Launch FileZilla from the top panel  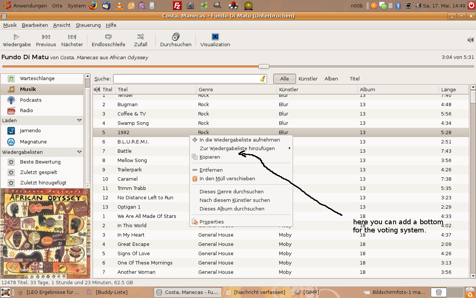[x=177, y=6]
